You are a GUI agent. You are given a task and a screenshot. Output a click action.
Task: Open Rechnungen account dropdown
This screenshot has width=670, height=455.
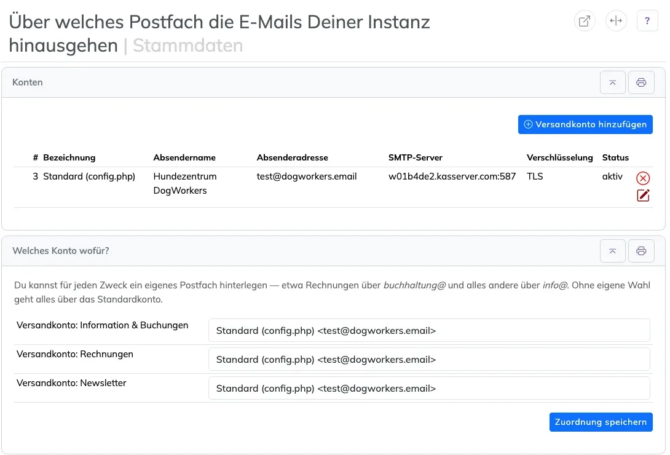point(429,359)
